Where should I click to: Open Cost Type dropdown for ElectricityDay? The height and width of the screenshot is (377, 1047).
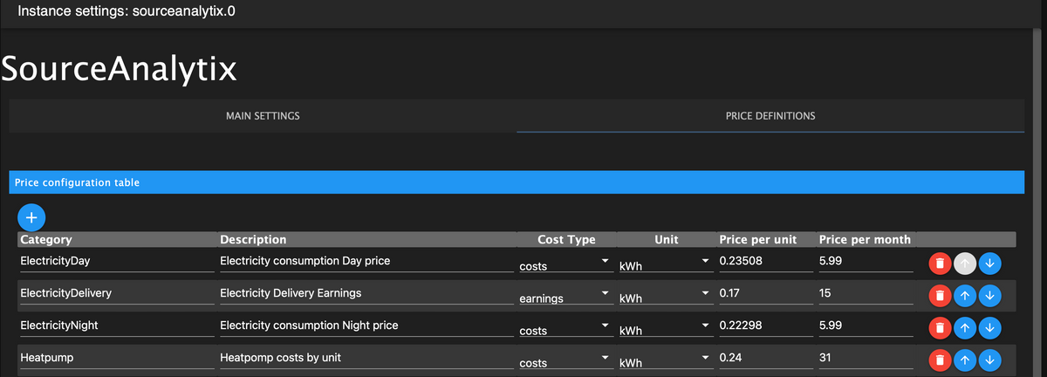pyautogui.click(x=565, y=264)
